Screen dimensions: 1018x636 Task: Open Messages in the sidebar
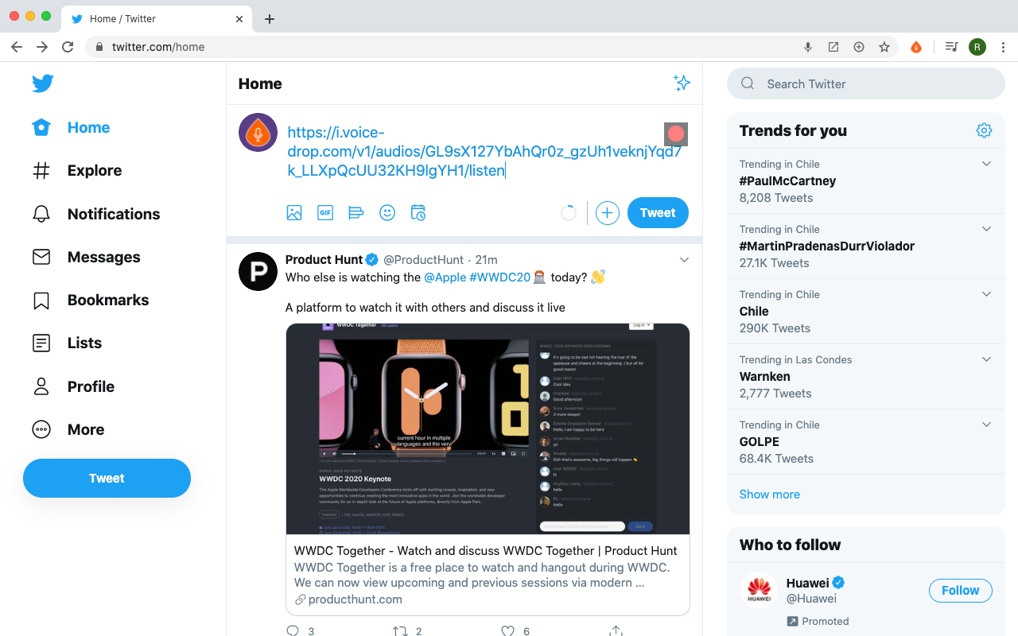coord(86,257)
